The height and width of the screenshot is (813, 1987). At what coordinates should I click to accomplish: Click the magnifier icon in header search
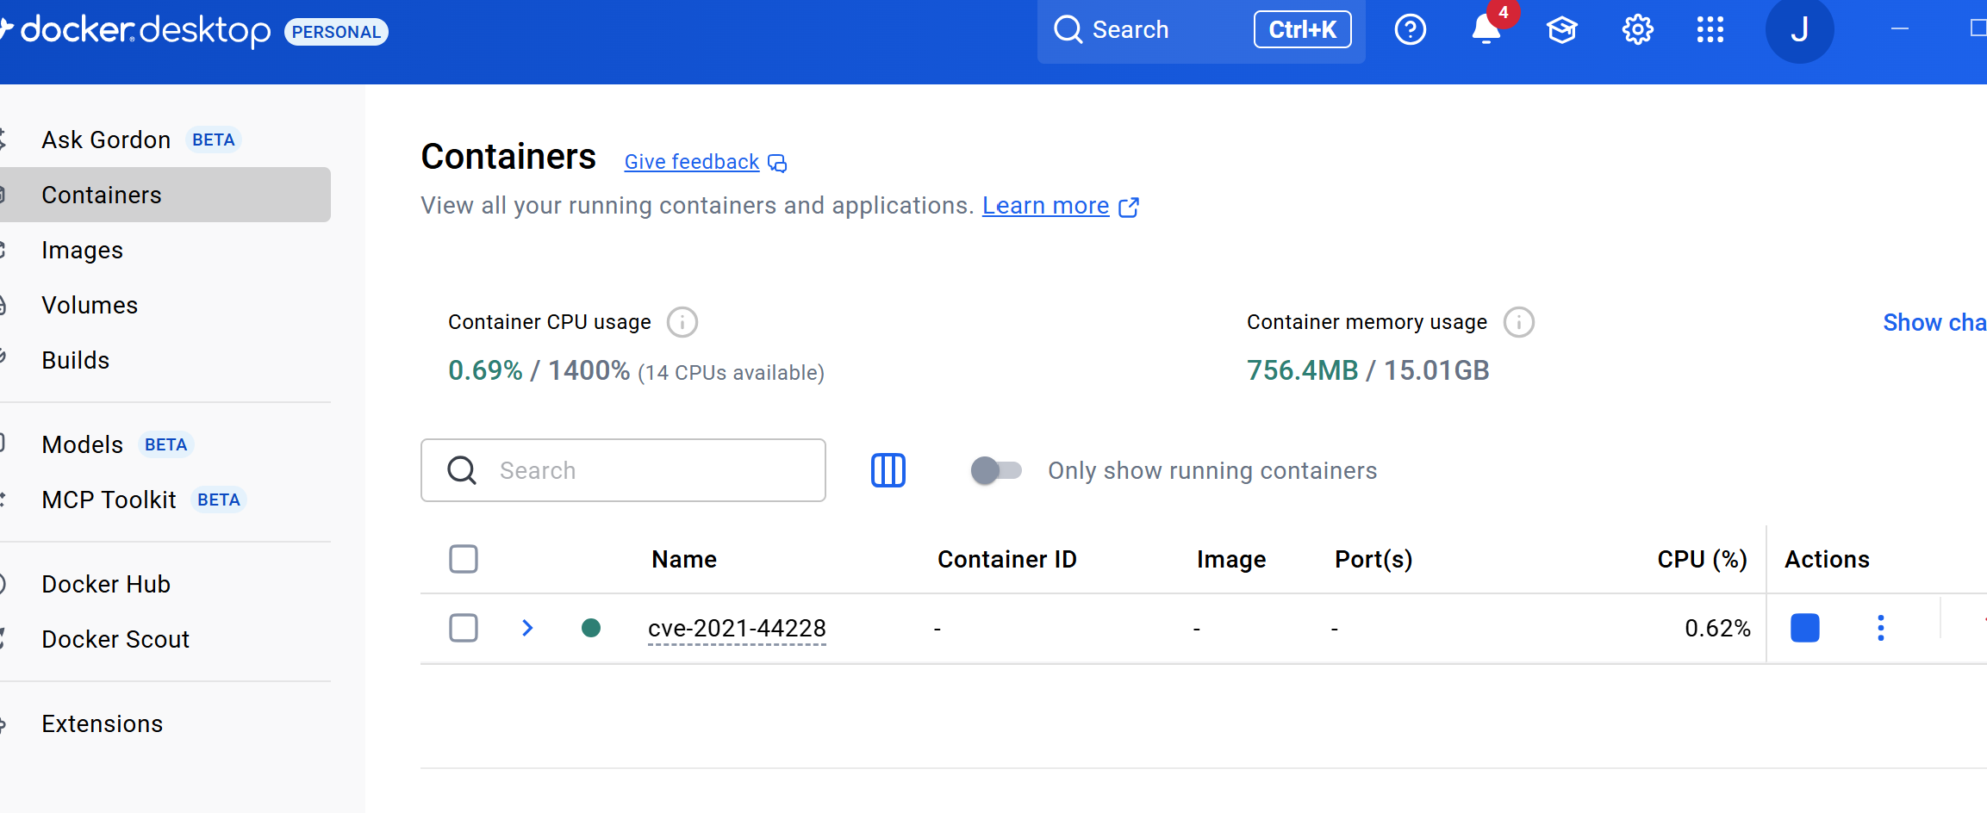(x=1068, y=29)
